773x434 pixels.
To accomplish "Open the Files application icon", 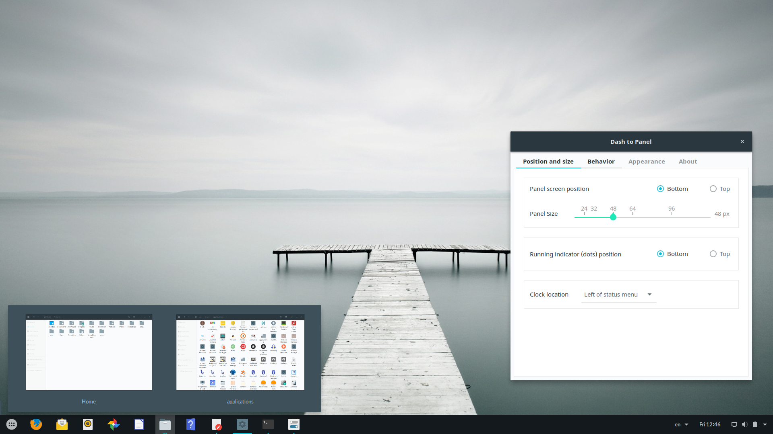I will click(165, 424).
